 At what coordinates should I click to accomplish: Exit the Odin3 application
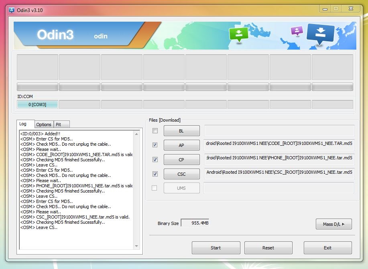click(327, 248)
